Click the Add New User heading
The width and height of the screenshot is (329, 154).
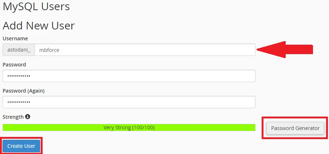(x=39, y=25)
